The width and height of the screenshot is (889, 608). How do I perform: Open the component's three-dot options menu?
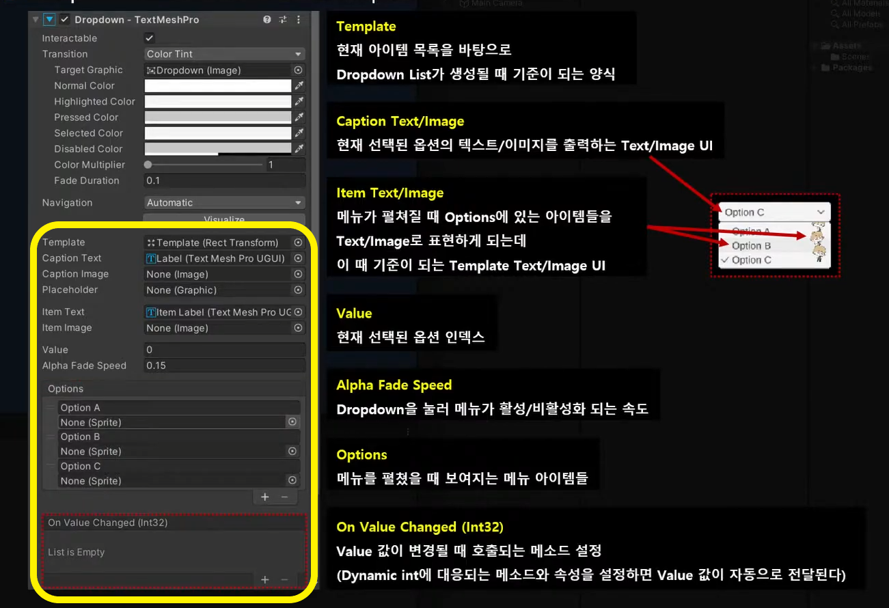pyautogui.click(x=298, y=20)
